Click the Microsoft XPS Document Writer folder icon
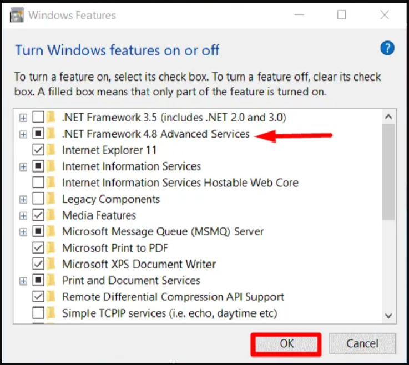Screen dimensions: 409x365 click(x=52, y=264)
